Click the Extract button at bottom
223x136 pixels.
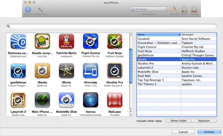coord(207,132)
